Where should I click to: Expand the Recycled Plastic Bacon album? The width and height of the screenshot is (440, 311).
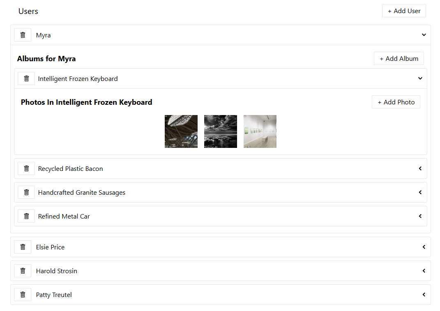(420, 168)
